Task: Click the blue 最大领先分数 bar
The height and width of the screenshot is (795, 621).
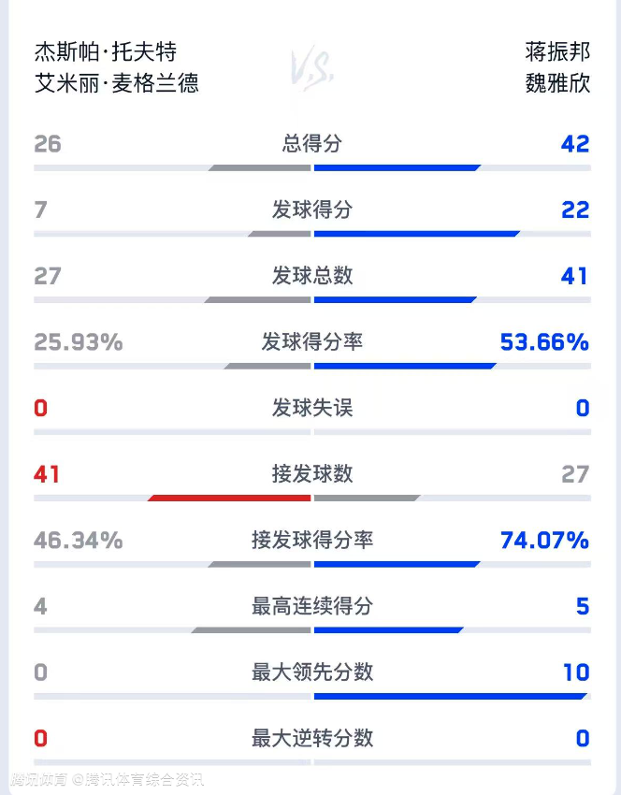Action: click(451, 696)
